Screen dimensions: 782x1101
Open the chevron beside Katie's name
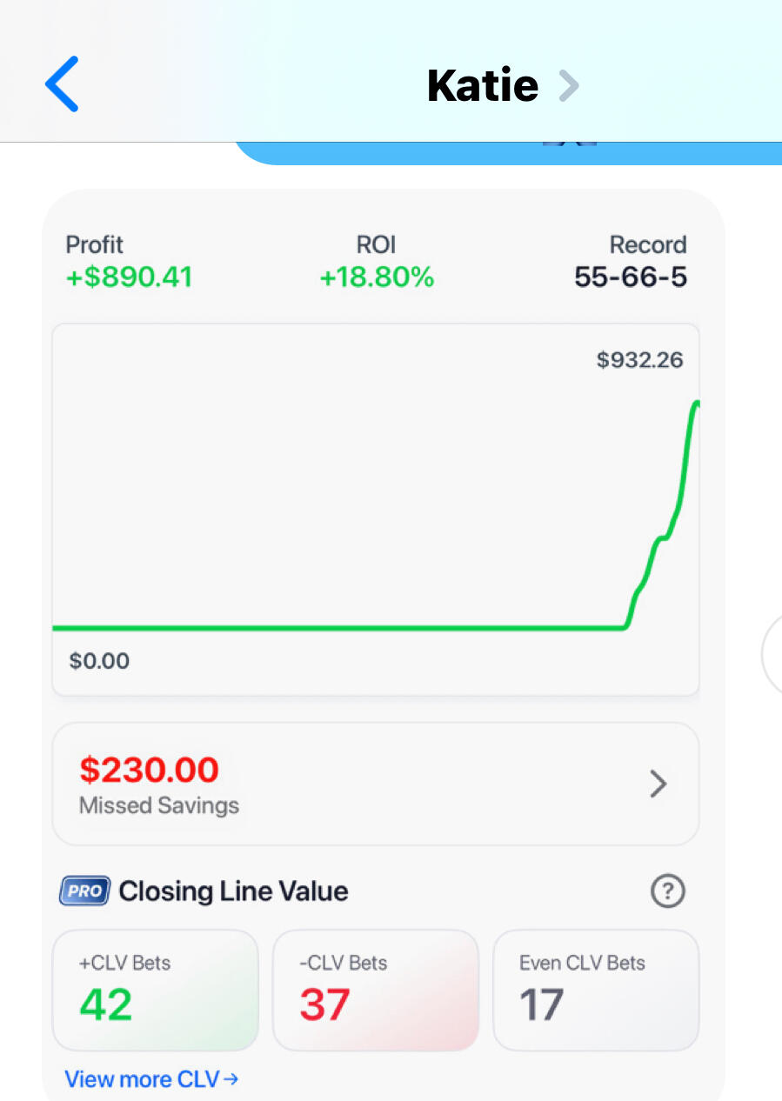coord(569,85)
